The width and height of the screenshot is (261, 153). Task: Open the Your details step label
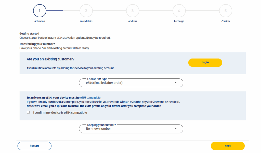click(x=86, y=21)
